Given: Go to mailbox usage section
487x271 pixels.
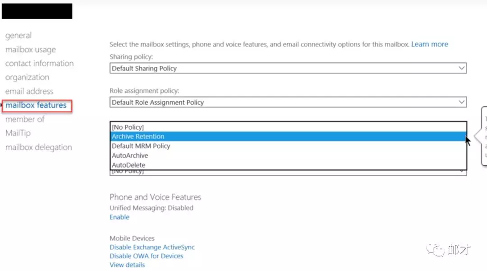Looking at the screenshot, I should tap(31, 49).
